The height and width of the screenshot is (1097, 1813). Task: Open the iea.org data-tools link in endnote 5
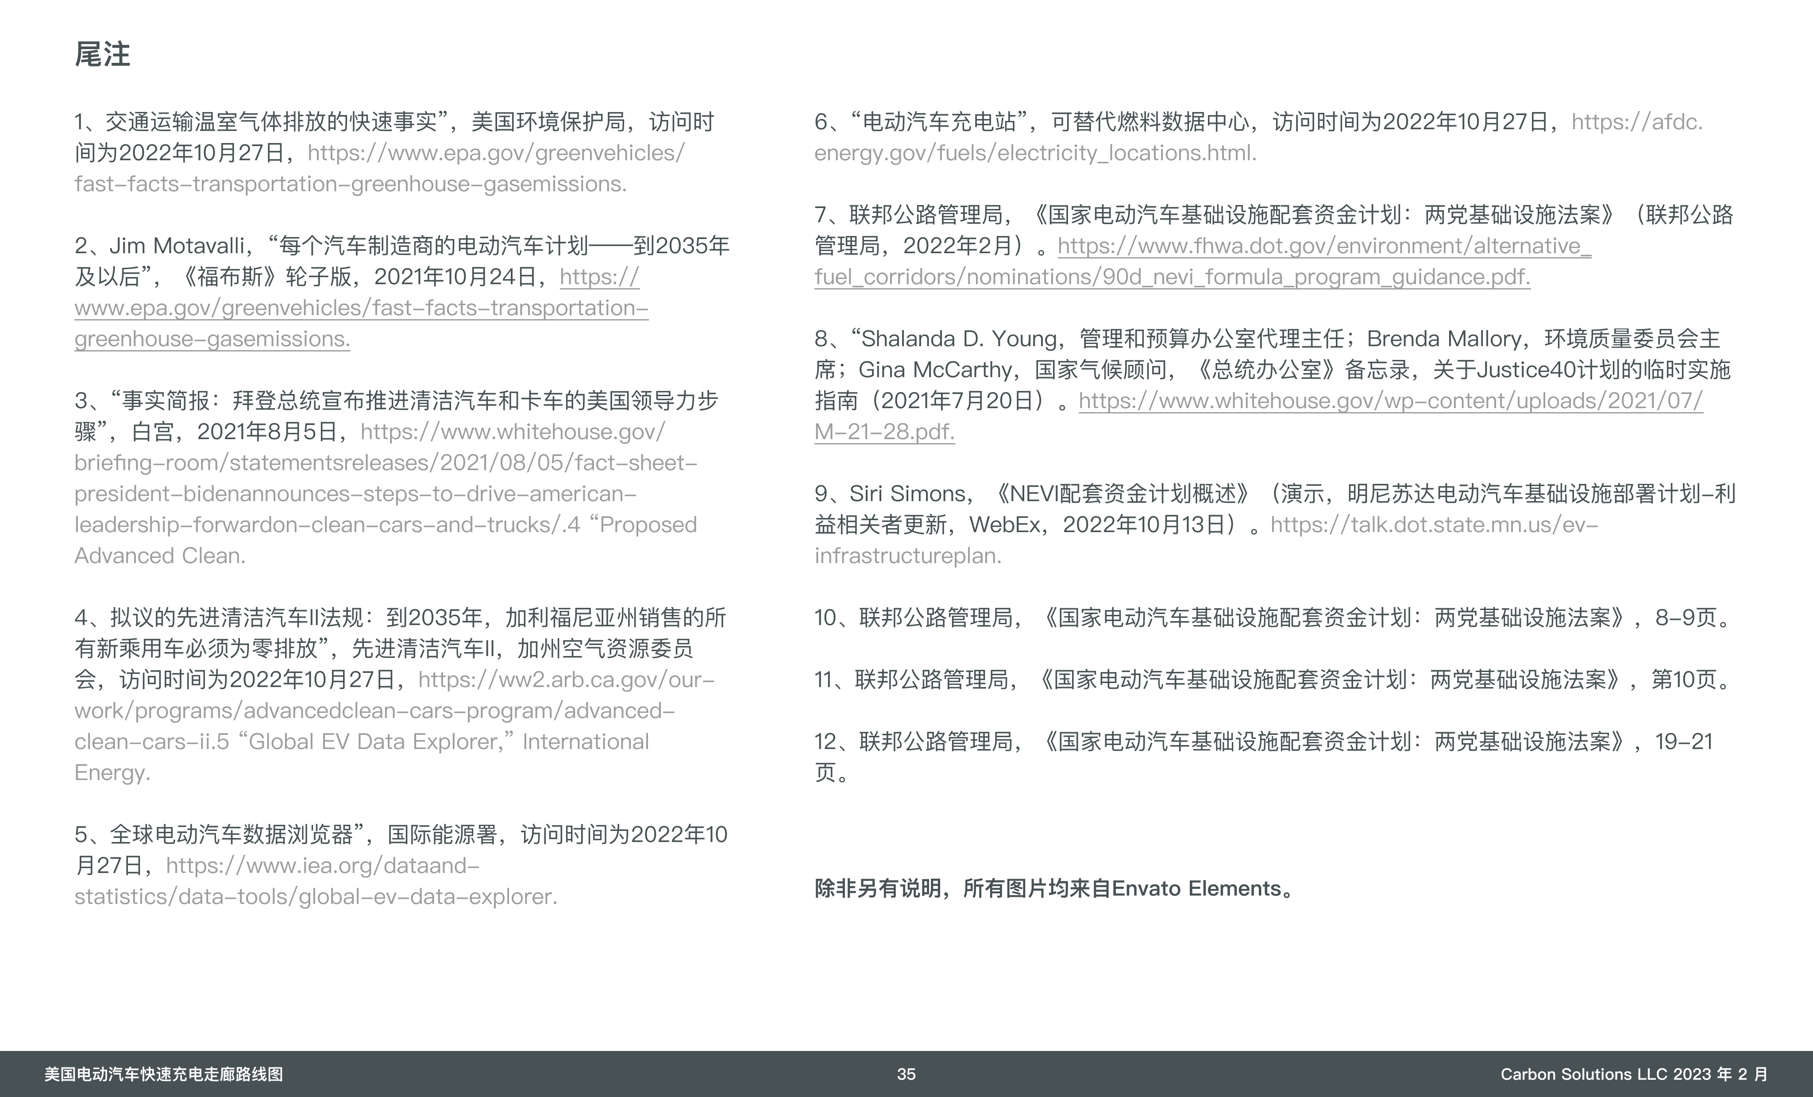pyautogui.click(x=322, y=866)
